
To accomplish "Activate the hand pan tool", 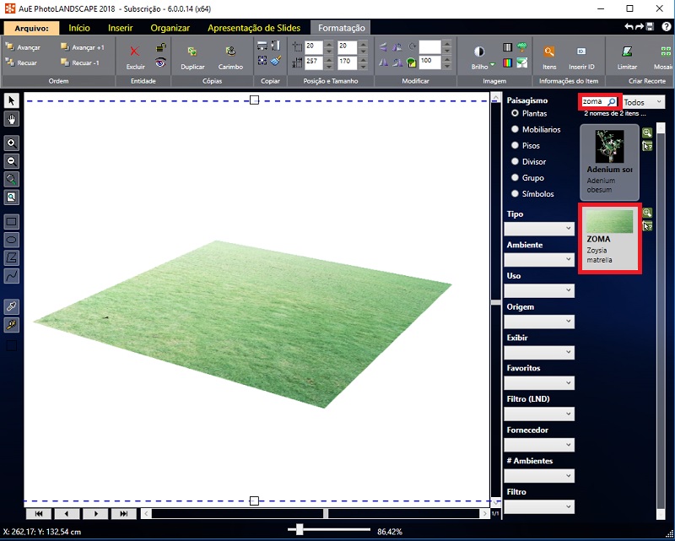I will [x=12, y=119].
